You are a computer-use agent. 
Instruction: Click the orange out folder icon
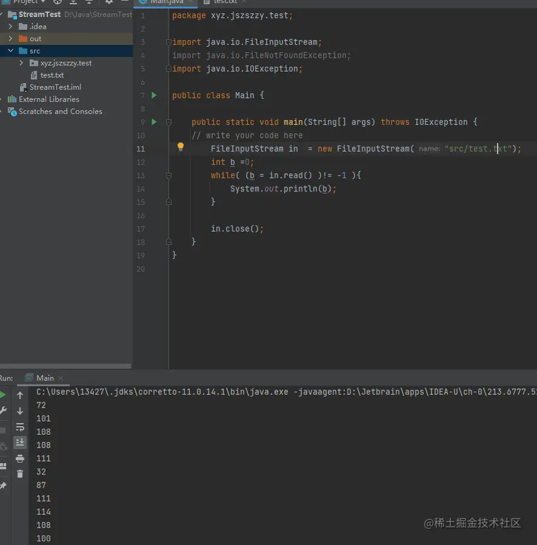(23, 39)
